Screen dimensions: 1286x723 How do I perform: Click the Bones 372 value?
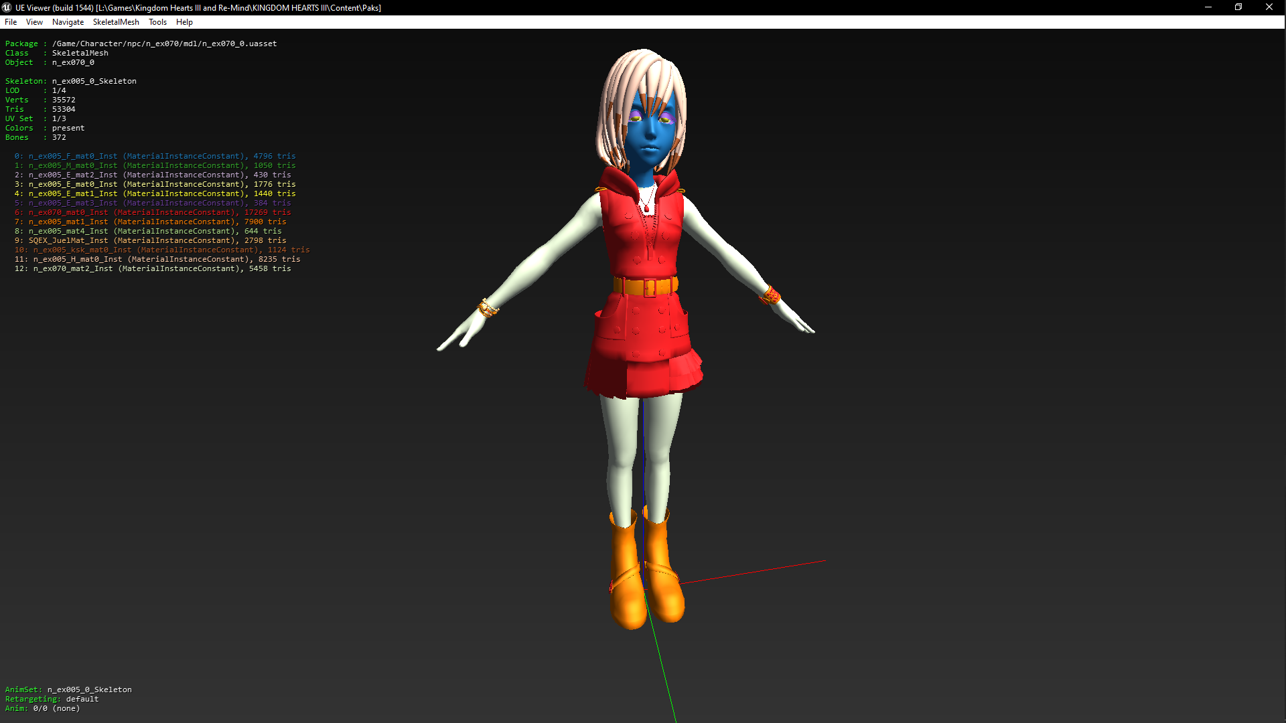pos(59,137)
